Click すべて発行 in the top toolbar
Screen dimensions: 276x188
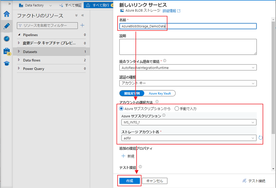(99, 5)
